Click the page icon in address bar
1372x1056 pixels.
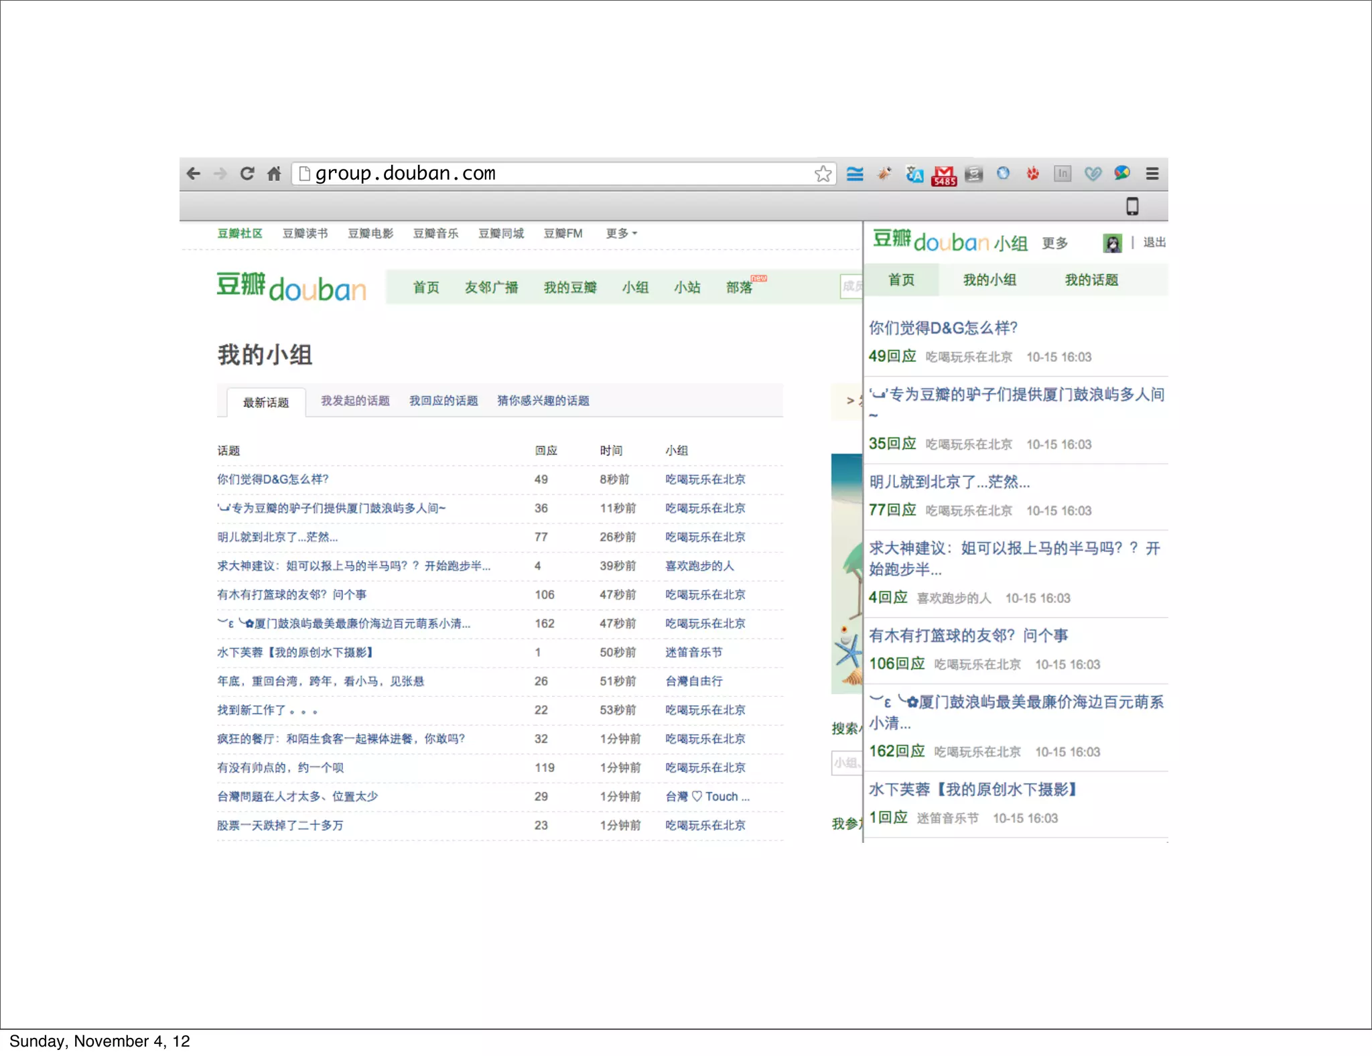[x=304, y=174]
